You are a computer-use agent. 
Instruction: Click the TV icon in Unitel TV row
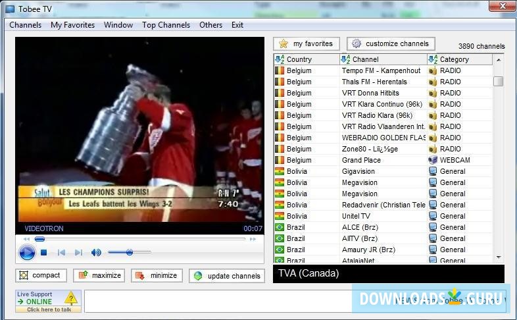point(433,216)
